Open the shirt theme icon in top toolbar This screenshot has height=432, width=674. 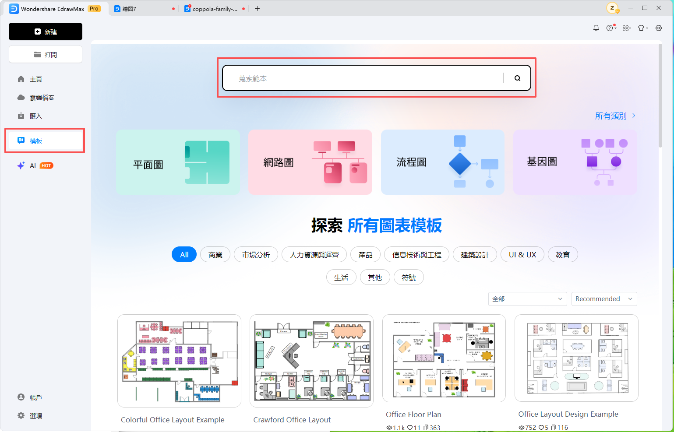pyautogui.click(x=642, y=28)
